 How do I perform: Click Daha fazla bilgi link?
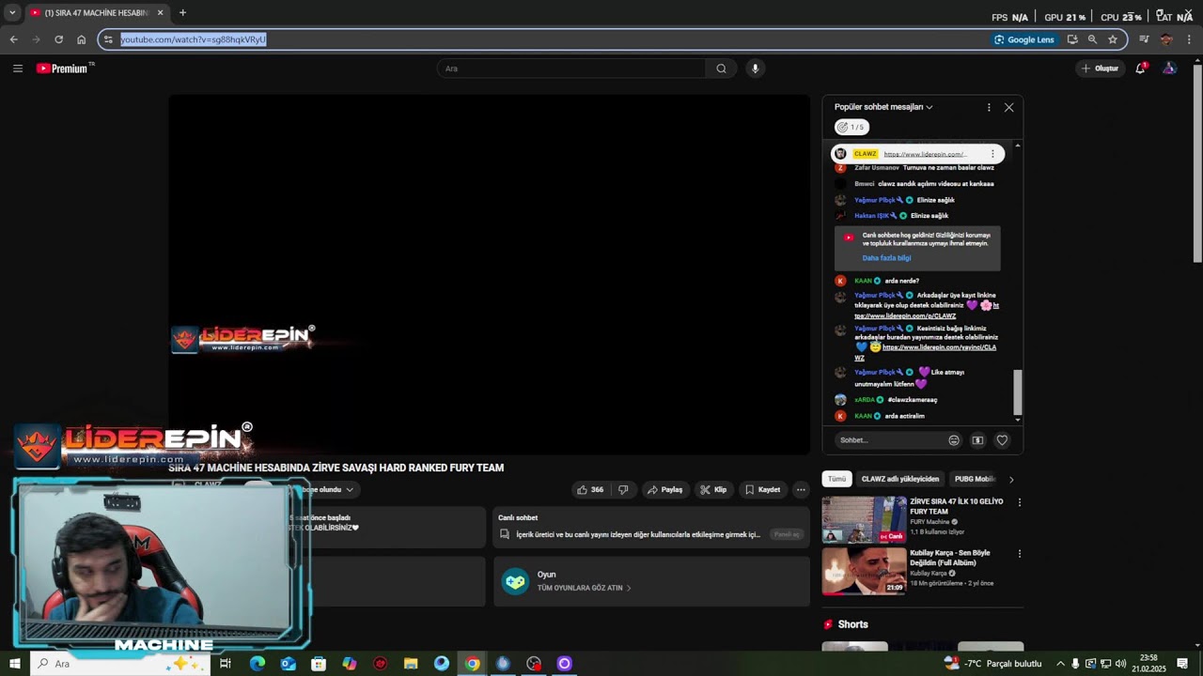[x=886, y=258]
